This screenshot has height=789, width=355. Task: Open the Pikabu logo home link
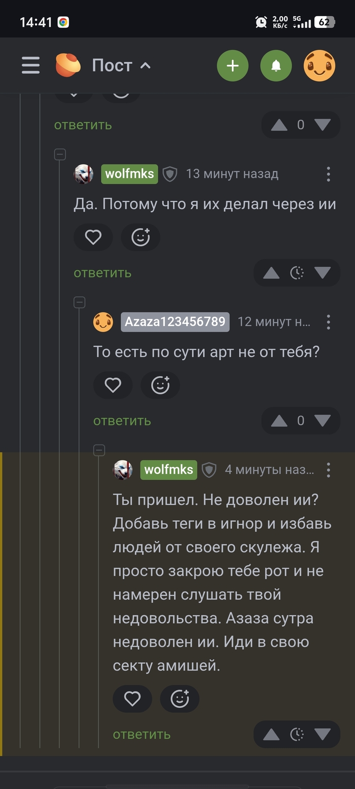(x=68, y=65)
